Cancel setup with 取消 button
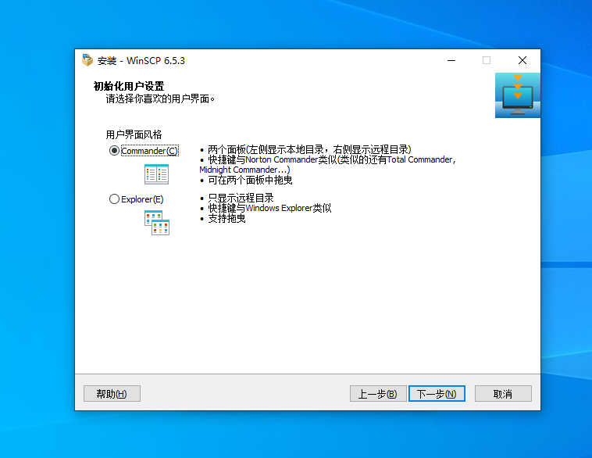The image size is (592, 458). (503, 394)
